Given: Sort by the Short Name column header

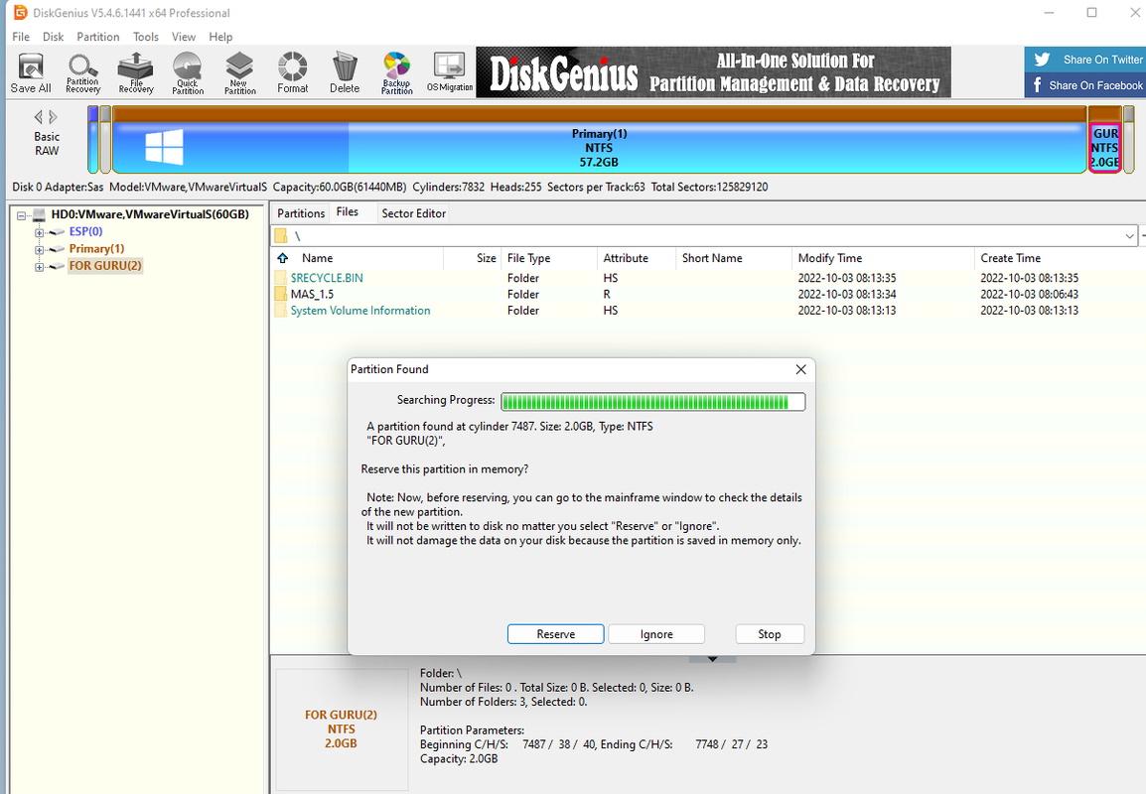Looking at the screenshot, I should pos(733,258).
